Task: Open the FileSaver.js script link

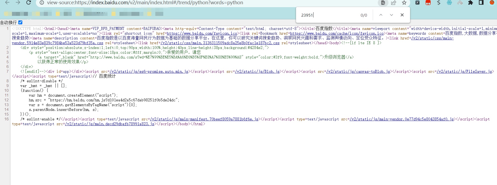Action: (x=464, y=72)
